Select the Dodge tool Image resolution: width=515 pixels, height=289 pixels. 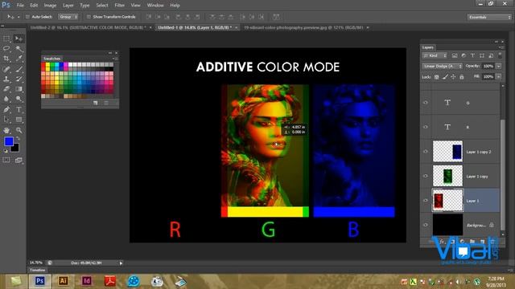click(19, 99)
